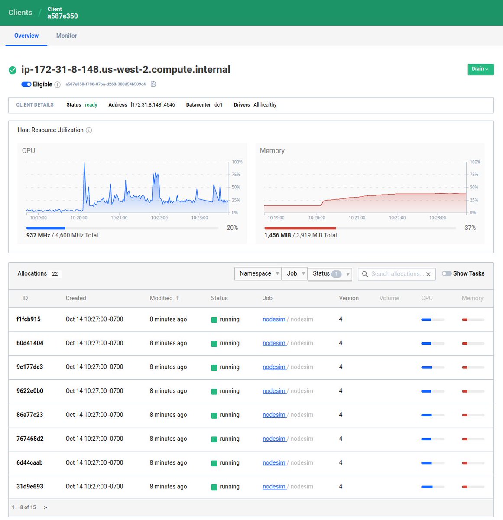The width and height of the screenshot is (503, 520).
Task: Click the running status square for b0d41404
Action: point(214,344)
